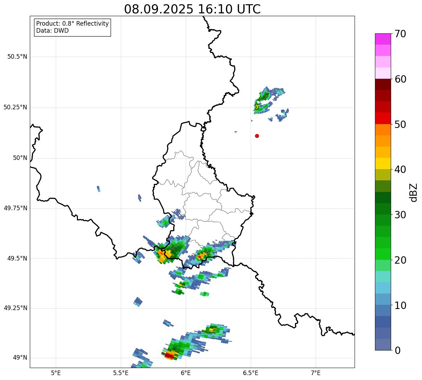Screen dimensions: 422x380
Task: Click the 50.25°N latitude label
Action: 15,107
